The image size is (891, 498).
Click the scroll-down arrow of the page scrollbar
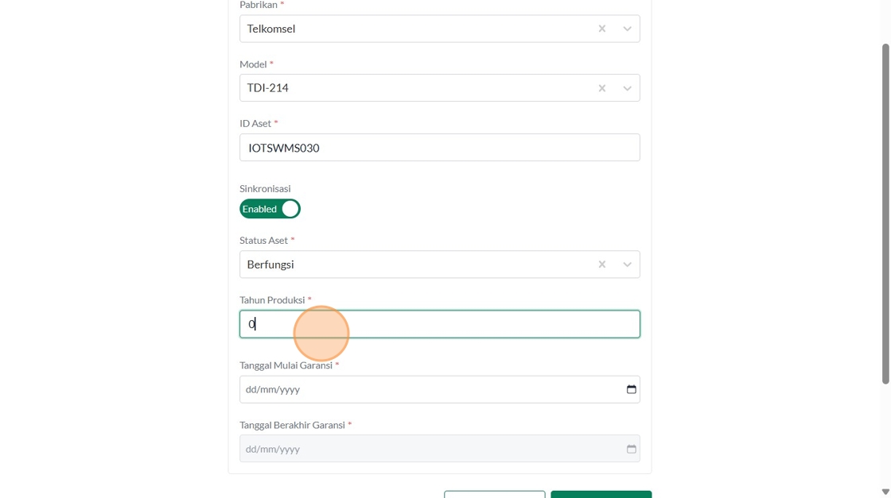point(885,492)
